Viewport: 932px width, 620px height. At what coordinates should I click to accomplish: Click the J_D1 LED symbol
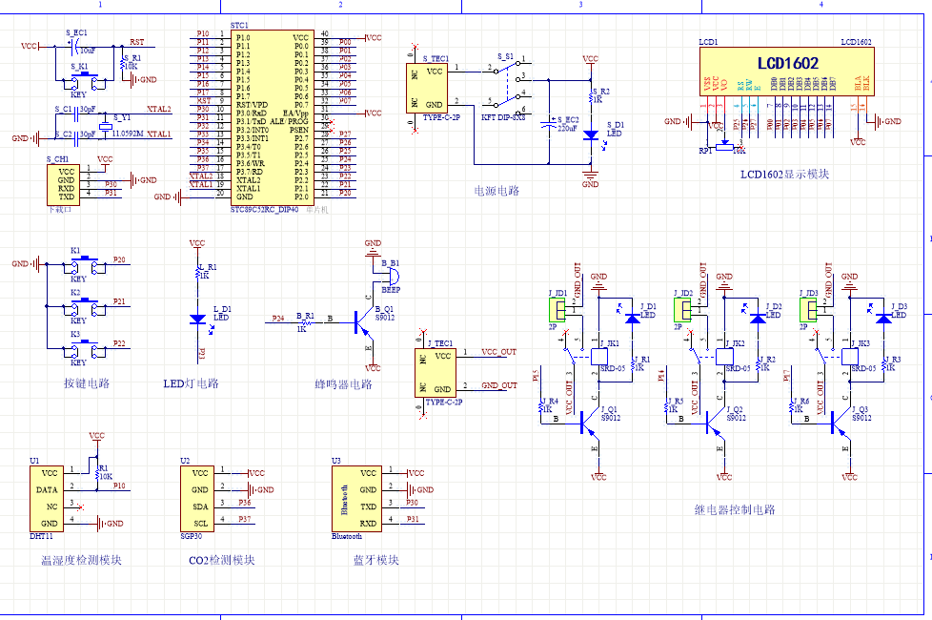click(x=633, y=319)
